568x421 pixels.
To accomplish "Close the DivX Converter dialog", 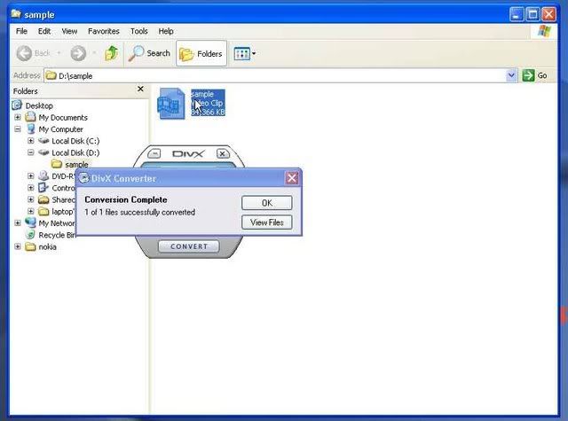I will pos(292,178).
